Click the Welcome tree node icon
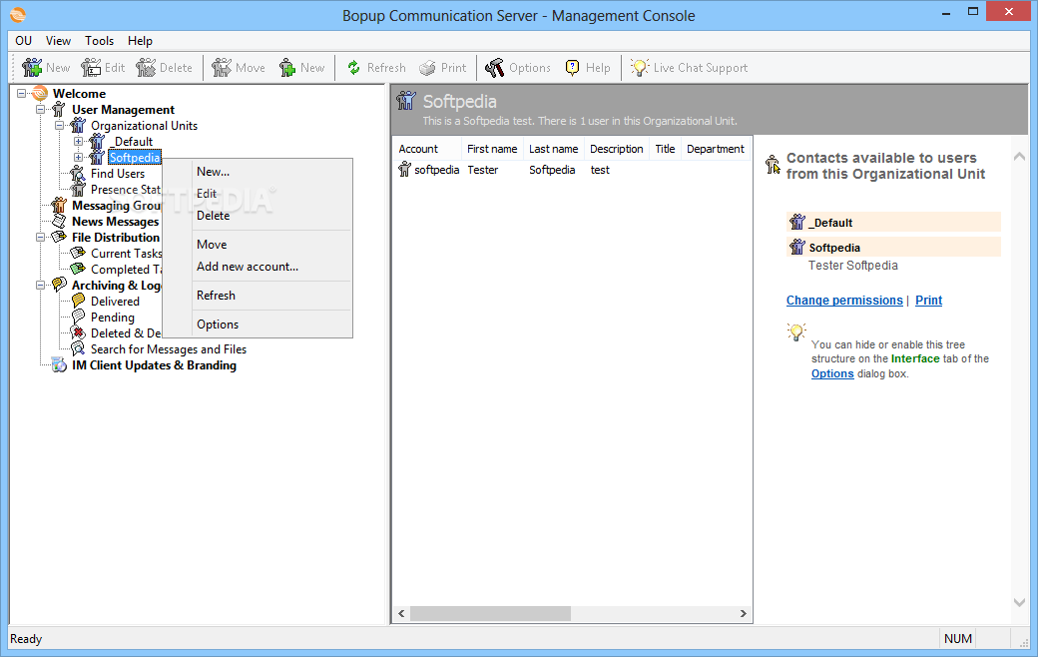1038x657 pixels. (x=40, y=94)
